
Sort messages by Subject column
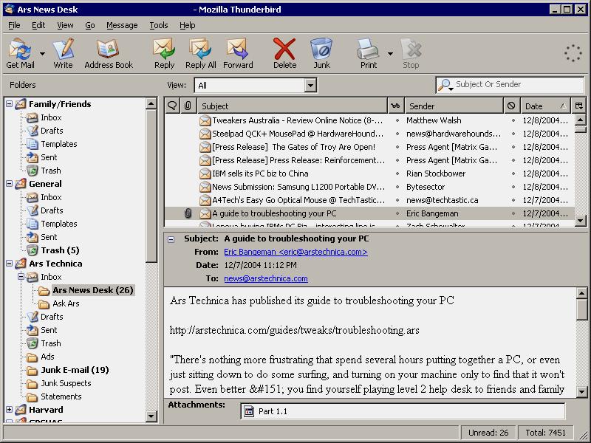point(293,106)
